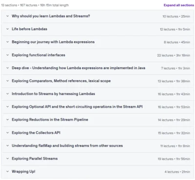Click the 14 lectures • 1hr 29min label
This screenshot has width=195, height=180.
coord(174,120)
